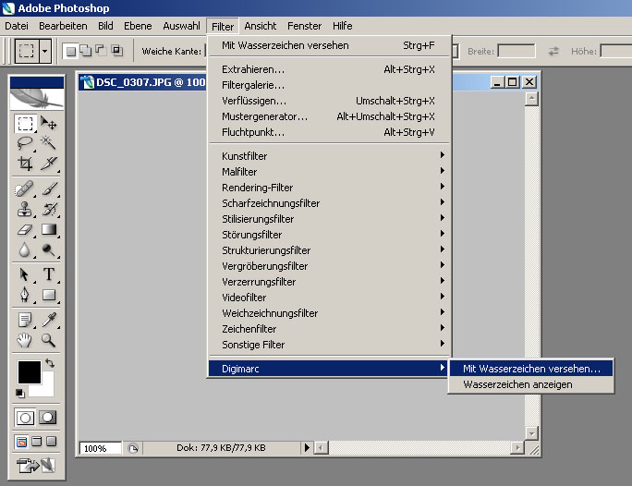Select the Lasso tool
This screenshot has height=486, width=632.
[25, 143]
